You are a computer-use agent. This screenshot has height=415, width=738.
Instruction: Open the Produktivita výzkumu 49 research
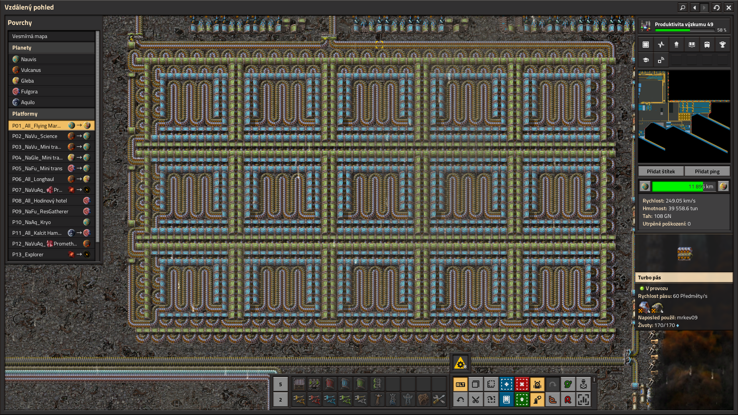coord(684,26)
